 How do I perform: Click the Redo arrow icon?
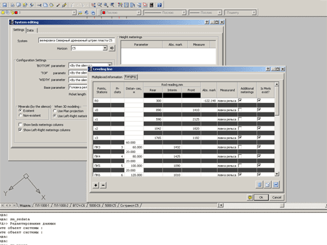pos(81,4)
